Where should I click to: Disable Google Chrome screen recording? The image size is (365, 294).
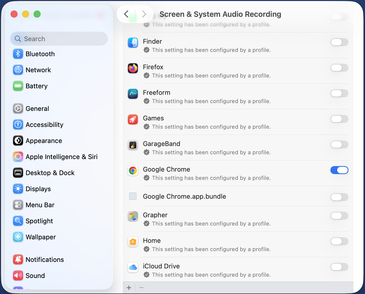[339, 170]
